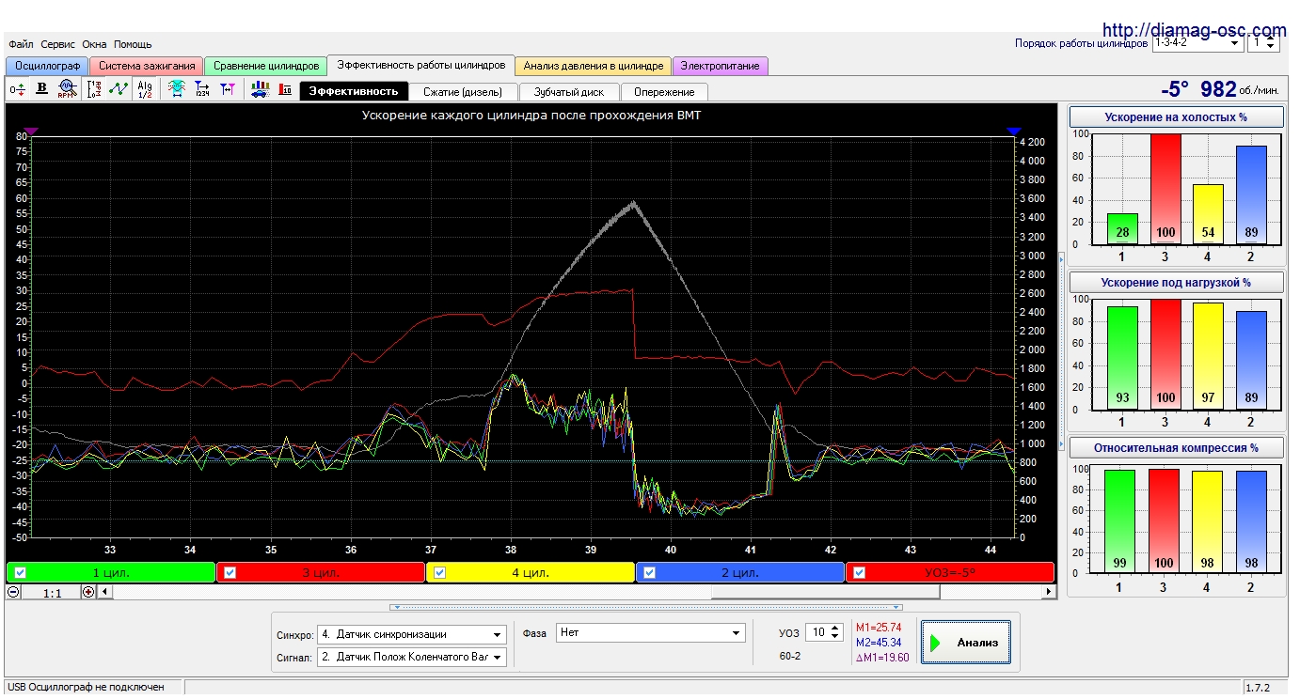1300x699 pixels.
Task: Click the left arrow of the horizontal scrollbar
Action: (x=104, y=593)
